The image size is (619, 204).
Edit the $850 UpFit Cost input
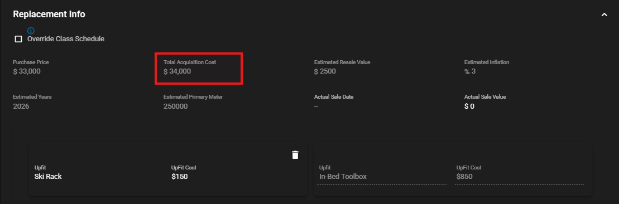(519, 177)
